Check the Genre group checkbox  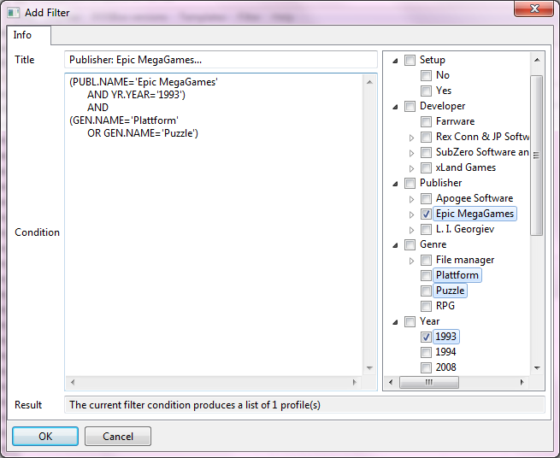(410, 244)
